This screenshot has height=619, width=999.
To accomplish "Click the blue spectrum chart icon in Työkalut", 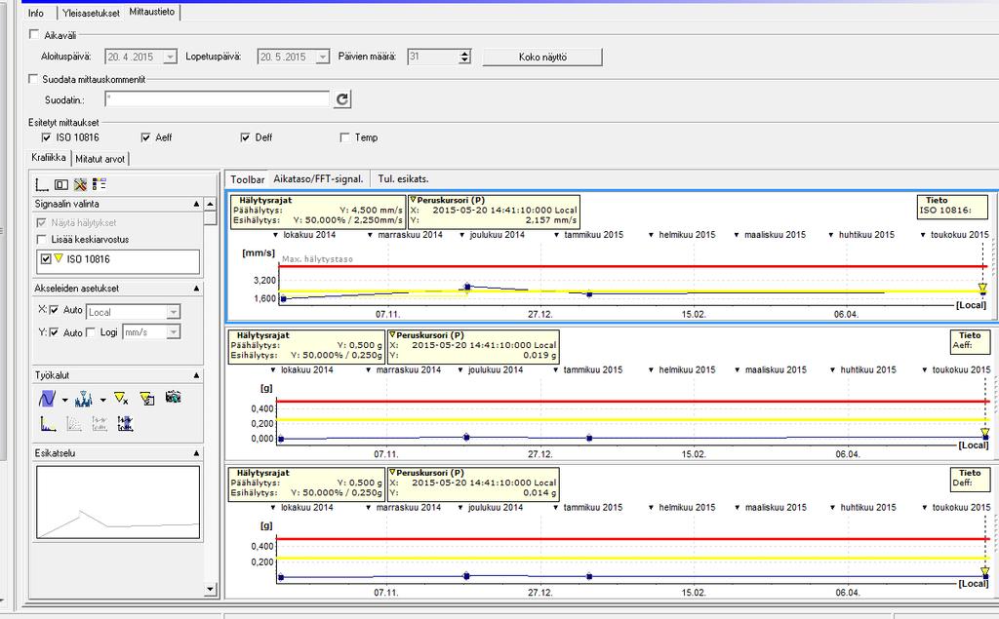I will click(47, 423).
